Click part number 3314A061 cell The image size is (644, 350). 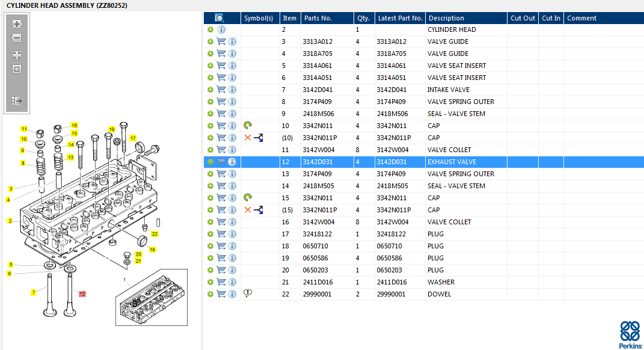click(x=317, y=66)
